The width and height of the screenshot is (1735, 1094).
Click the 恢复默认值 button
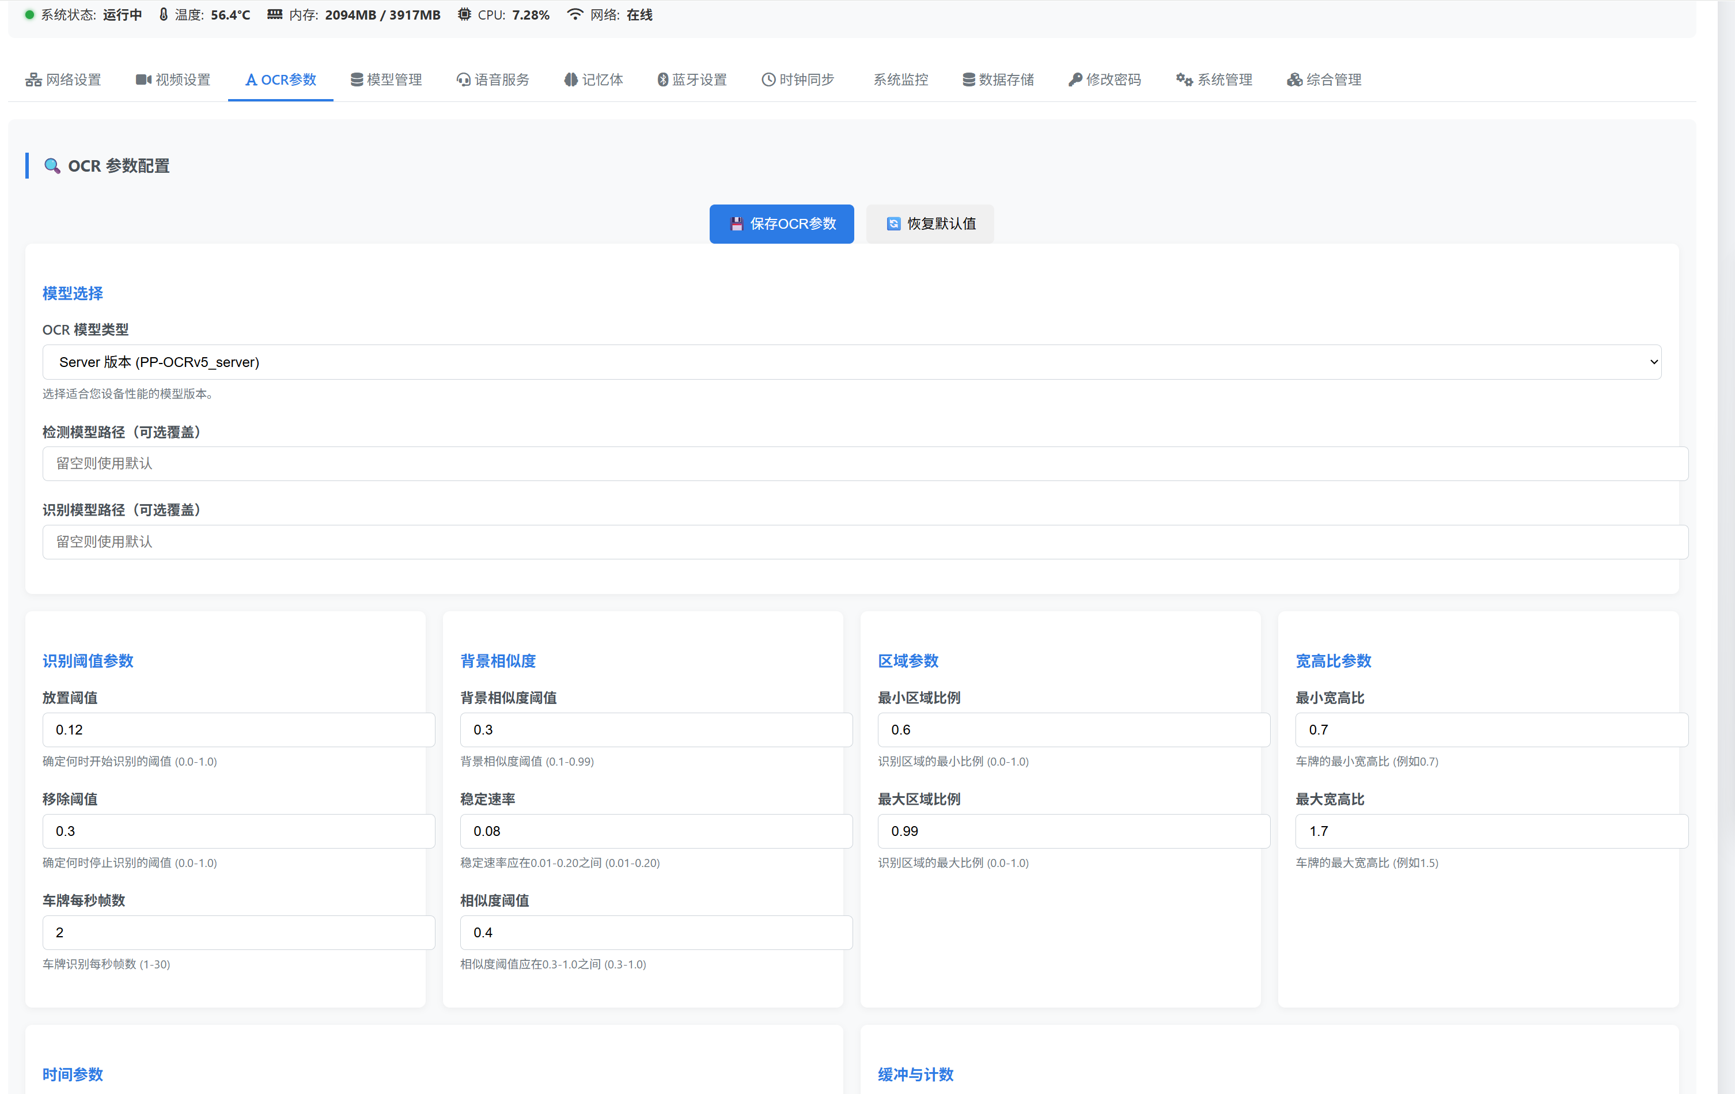click(930, 224)
